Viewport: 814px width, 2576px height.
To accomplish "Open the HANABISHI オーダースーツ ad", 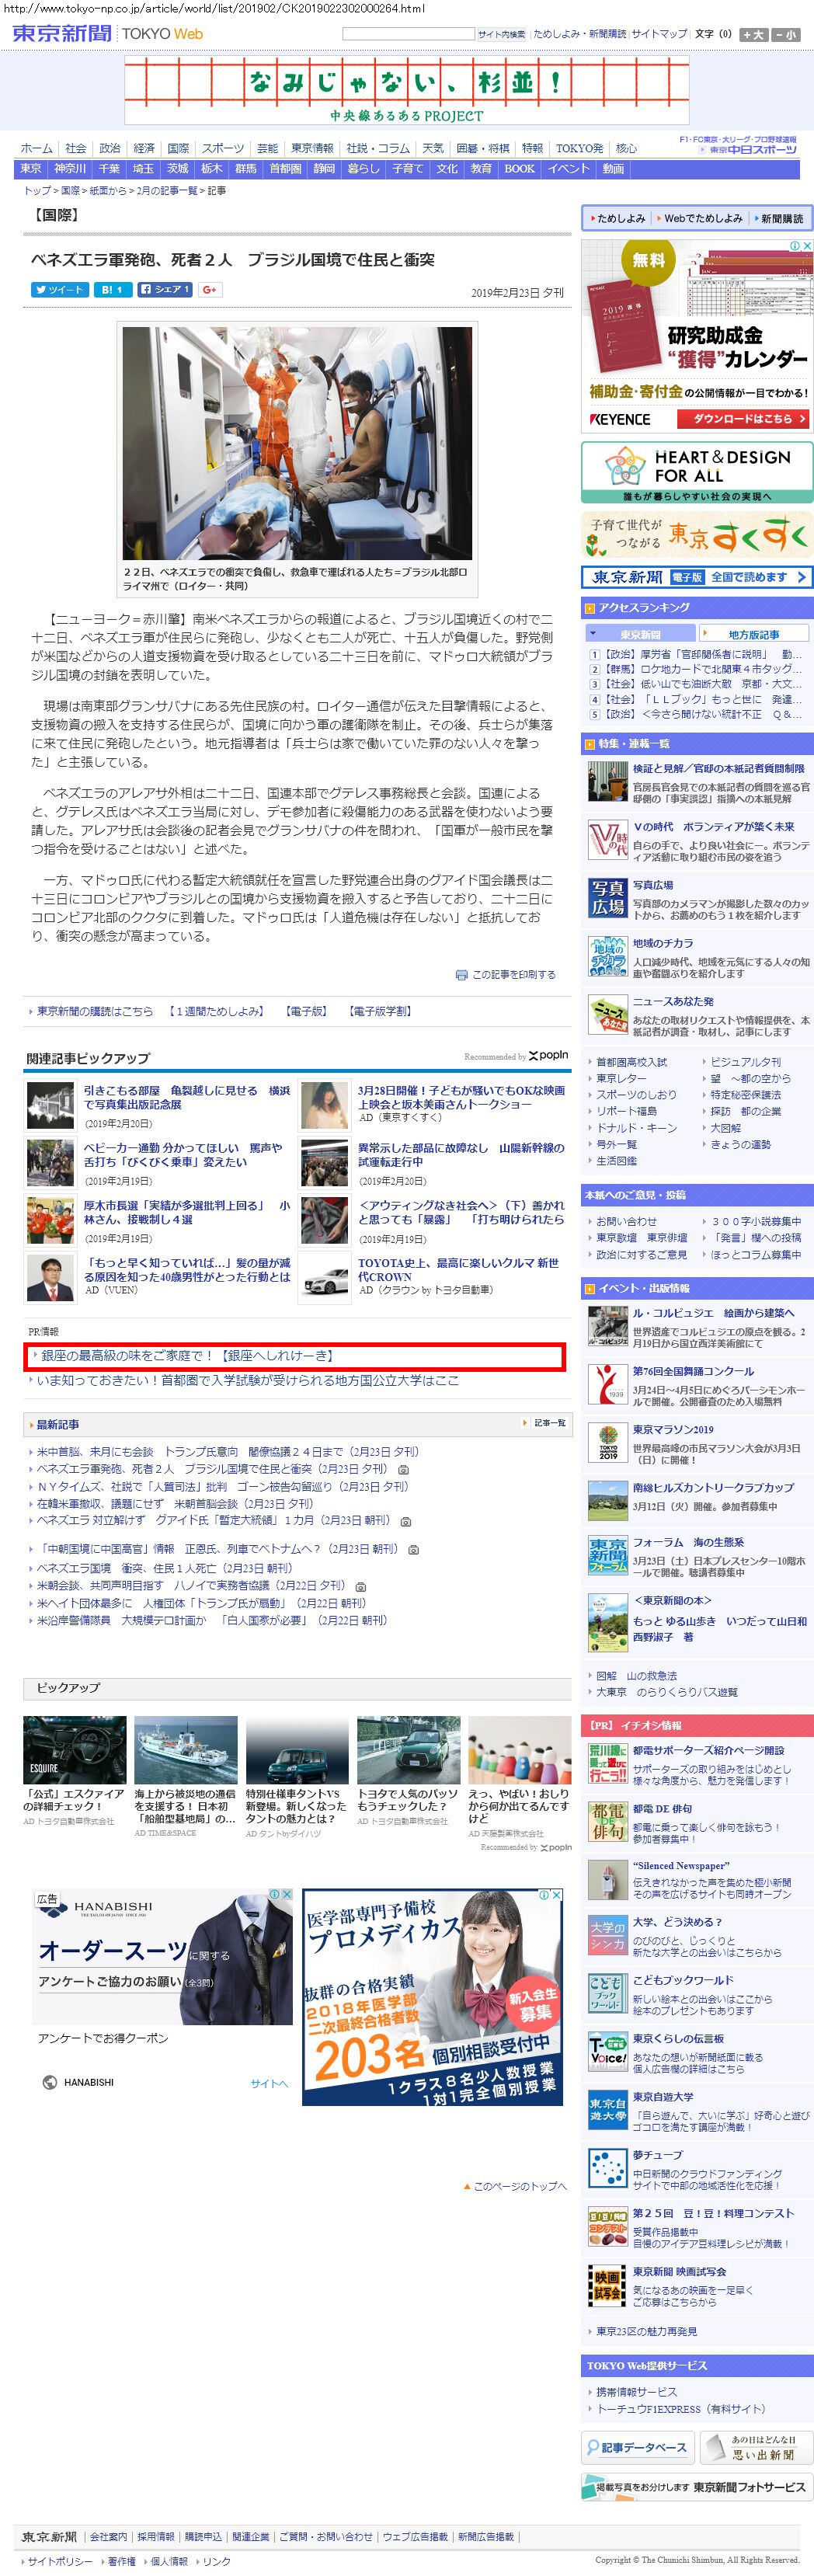I will coord(163,1996).
